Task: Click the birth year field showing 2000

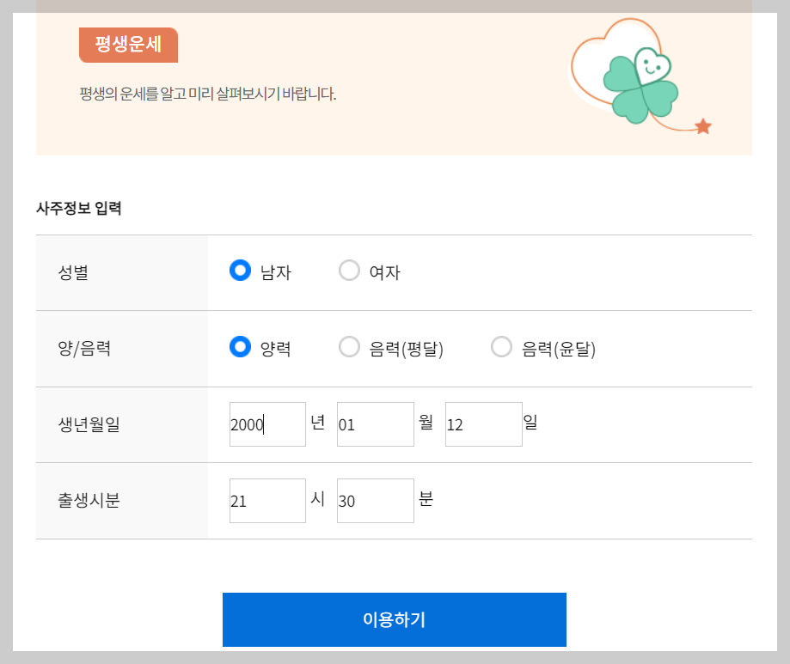Action: point(266,423)
